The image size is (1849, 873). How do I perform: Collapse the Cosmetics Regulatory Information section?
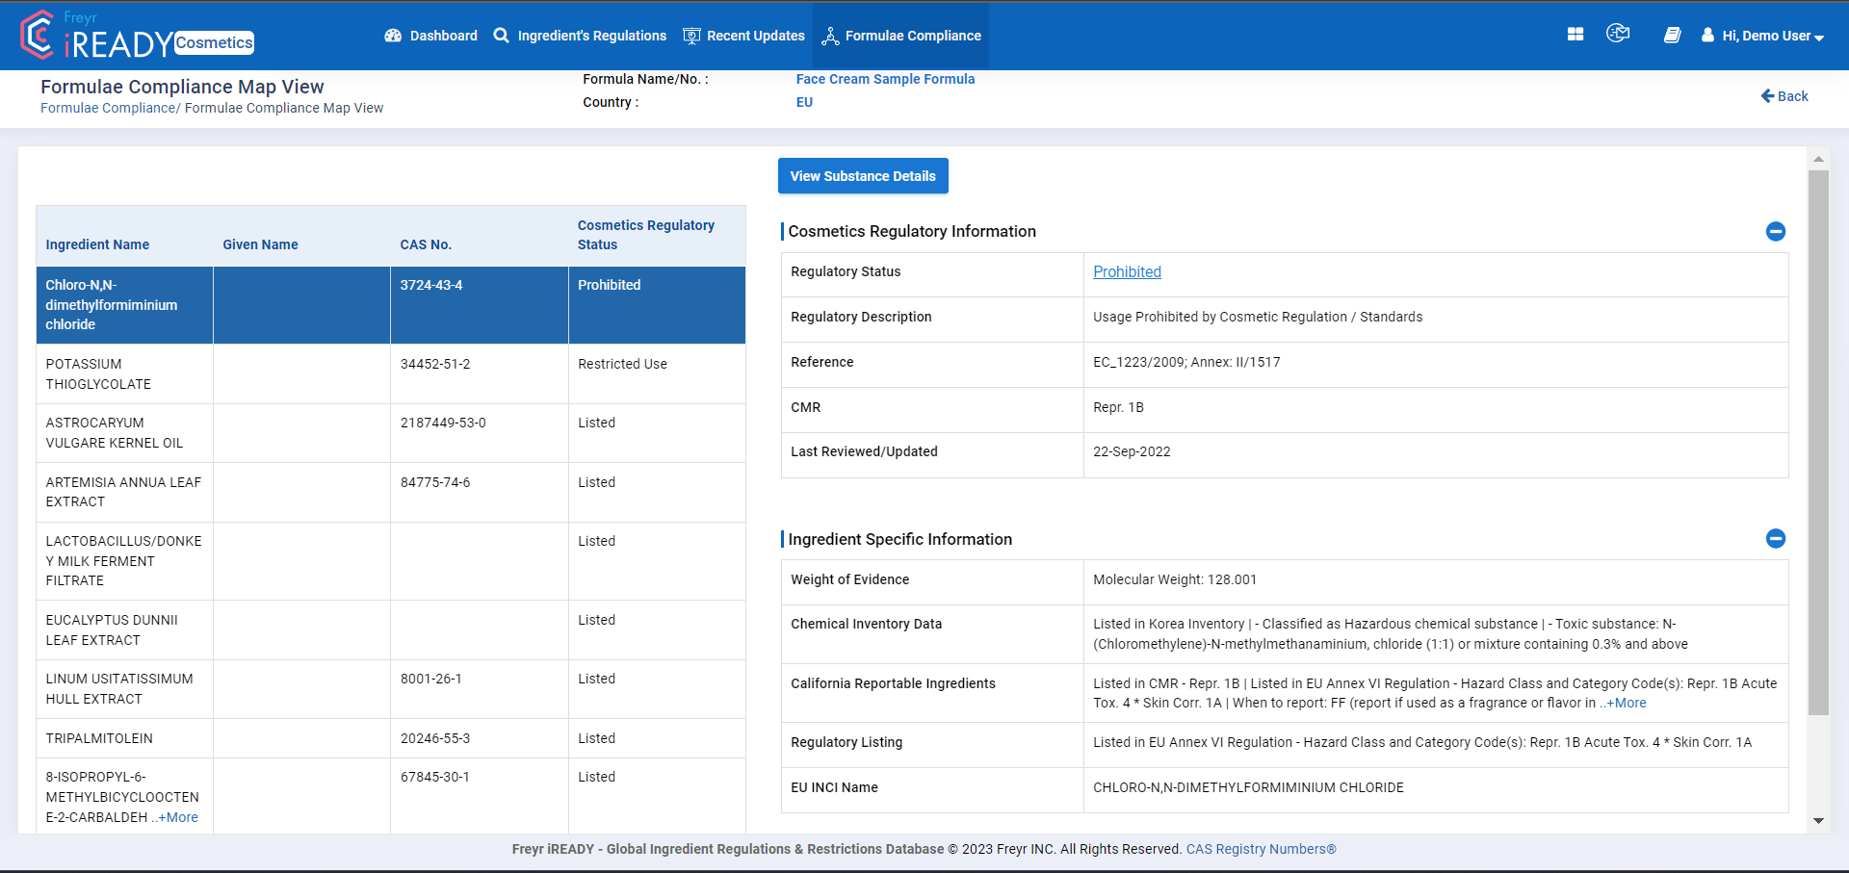[1776, 231]
